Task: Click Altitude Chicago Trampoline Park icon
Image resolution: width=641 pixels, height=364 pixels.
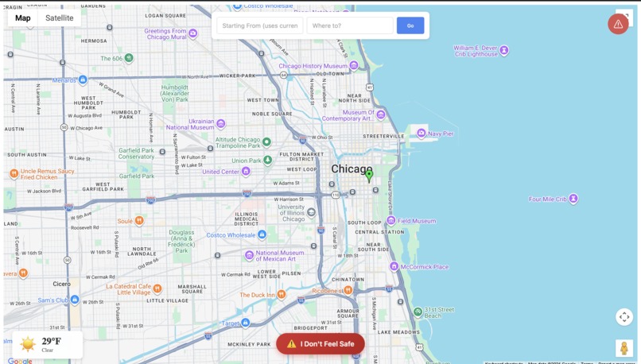Action: point(266,142)
